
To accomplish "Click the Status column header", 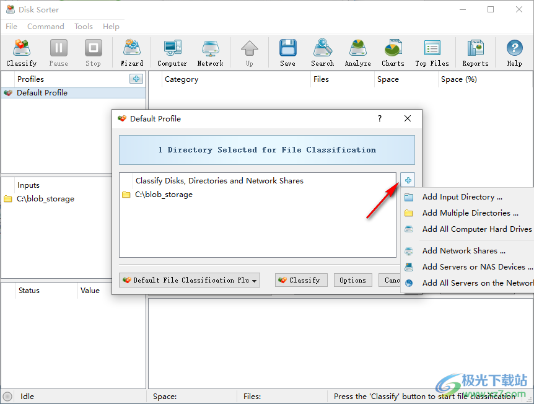I will click(46, 290).
